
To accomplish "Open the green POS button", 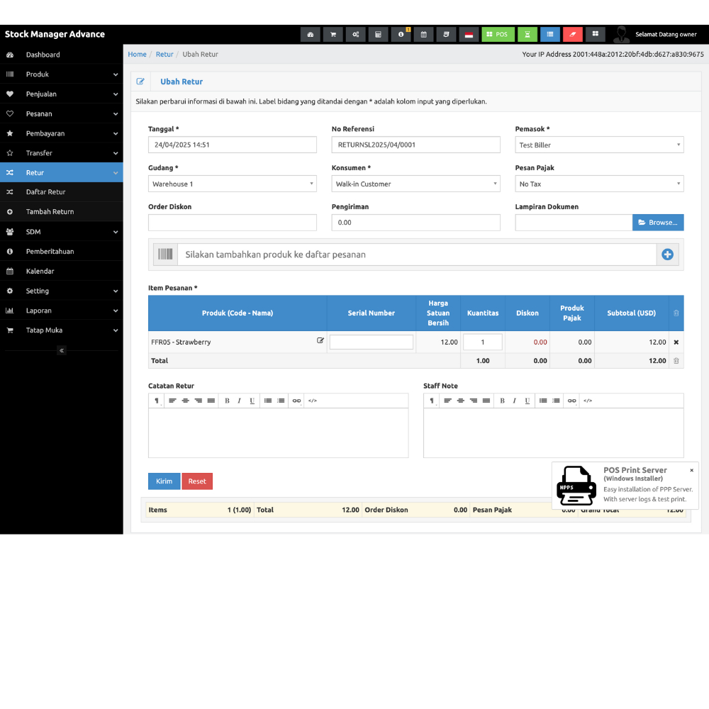I will point(498,34).
